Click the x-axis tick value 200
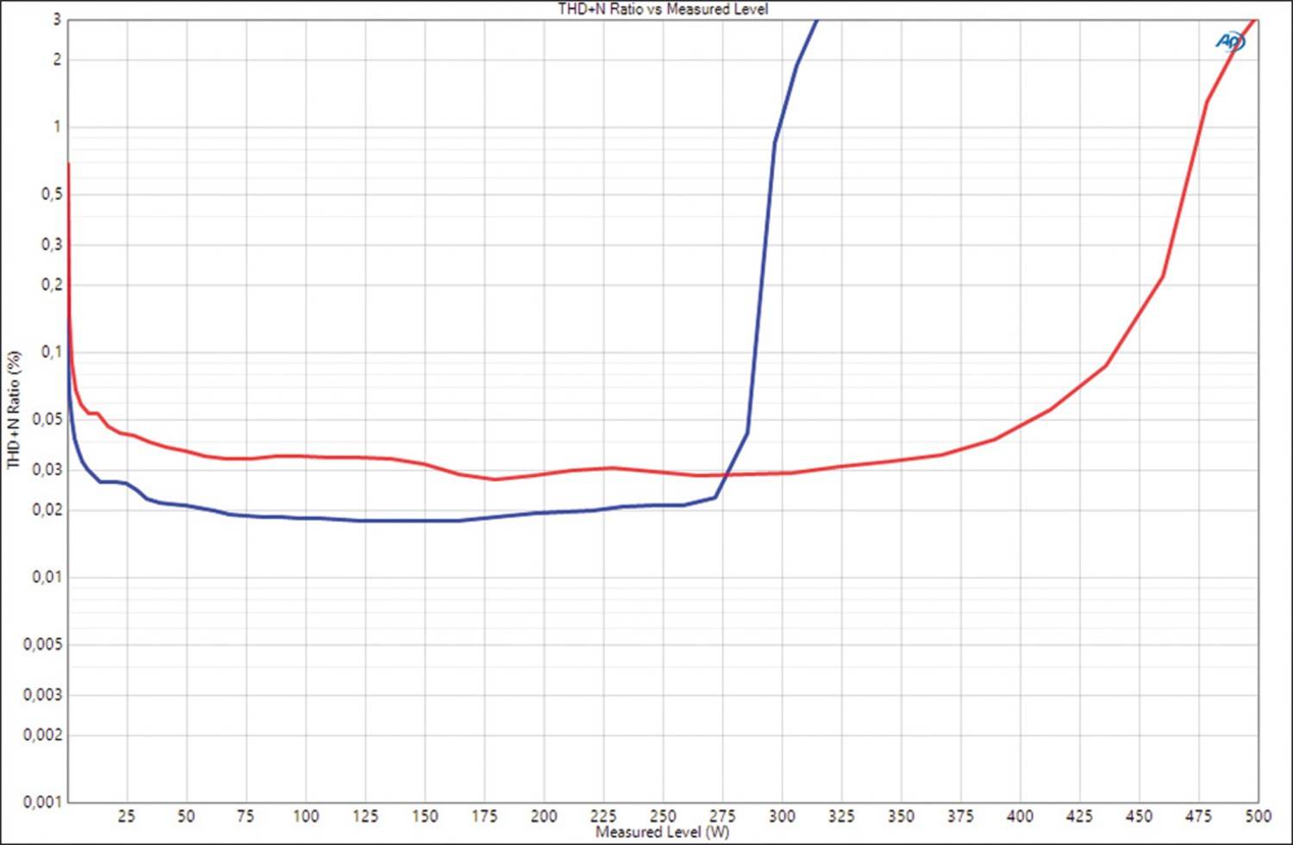This screenshot has width=1293, height=845. [x=544, y=816]
